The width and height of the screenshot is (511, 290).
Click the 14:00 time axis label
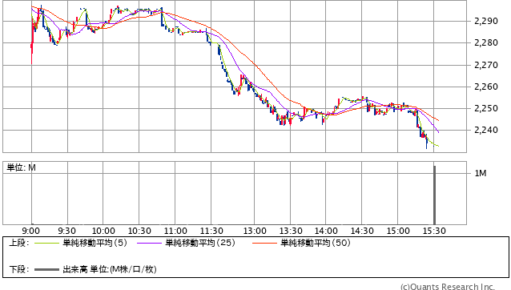326,231
